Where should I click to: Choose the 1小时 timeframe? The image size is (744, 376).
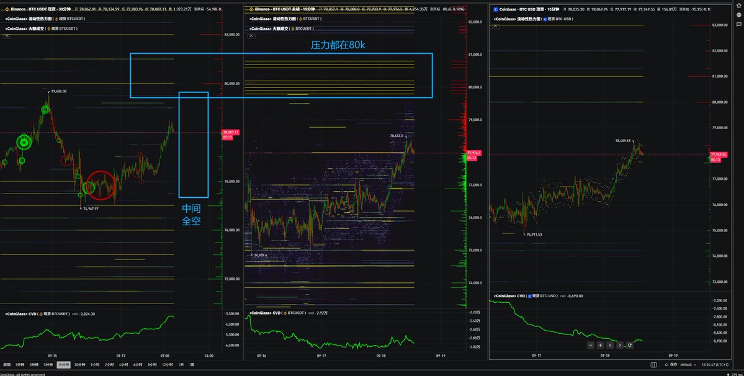[95, 365]
